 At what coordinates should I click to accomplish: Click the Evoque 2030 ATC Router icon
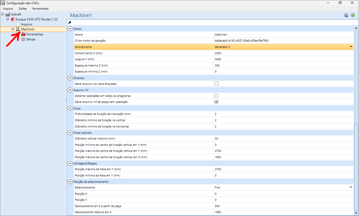pyautogui.click(x=13, y=19)
